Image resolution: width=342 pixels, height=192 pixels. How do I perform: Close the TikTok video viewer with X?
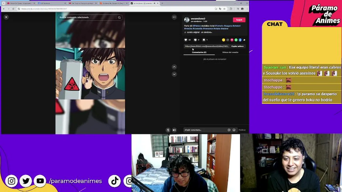[x=6, y=17]
